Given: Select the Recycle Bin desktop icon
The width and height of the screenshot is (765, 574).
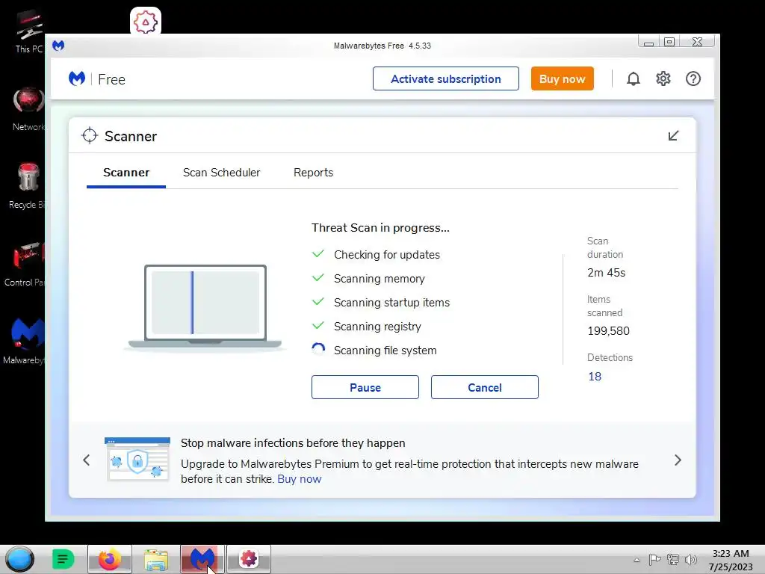Looking at the screenshot, I should click(28, 186).
